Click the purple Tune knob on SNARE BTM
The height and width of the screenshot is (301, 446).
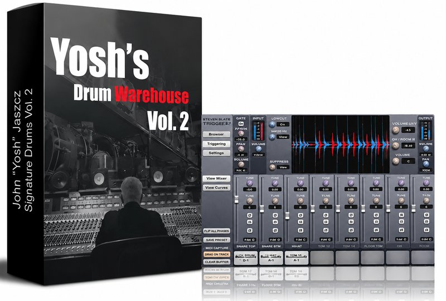tap(275, 183)
